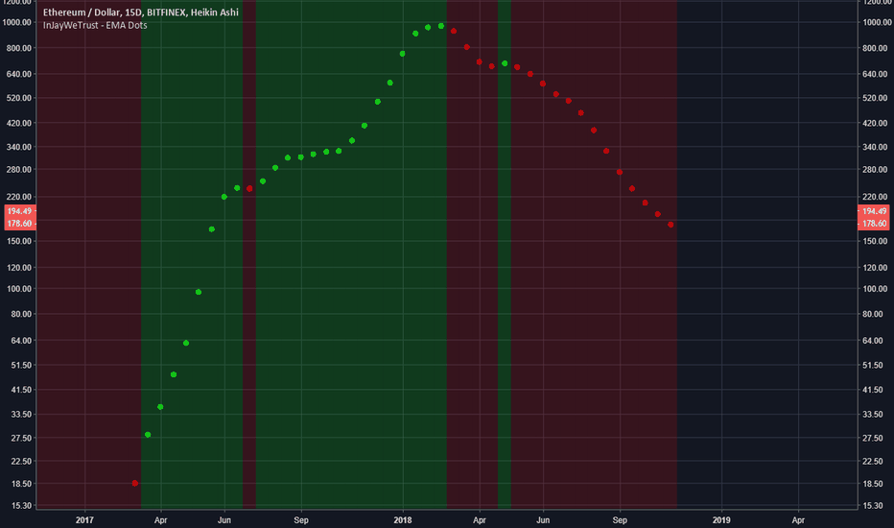Image resolution: width=894 pixels, height=528 pixels.
Task: Click the Ethereum / Dollar chart title
Action: 141,12
